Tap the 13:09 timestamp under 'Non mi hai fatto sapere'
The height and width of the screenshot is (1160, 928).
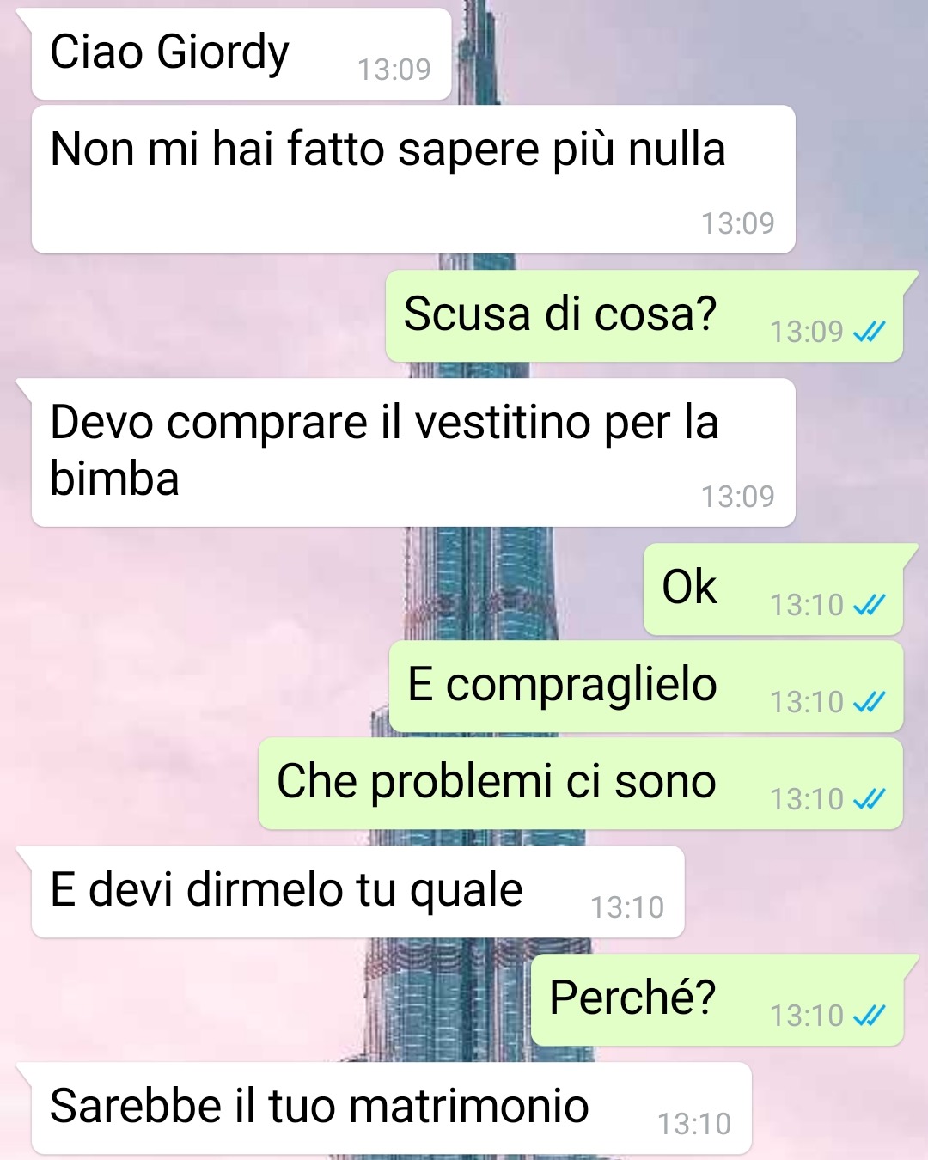pos(738,223)
